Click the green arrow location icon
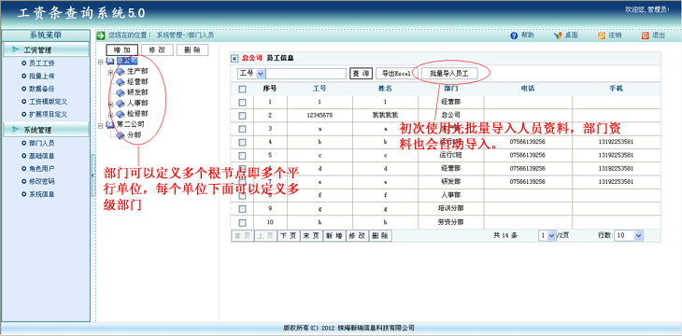This screenshot has width=682, height=336. (x=101, y=35)
